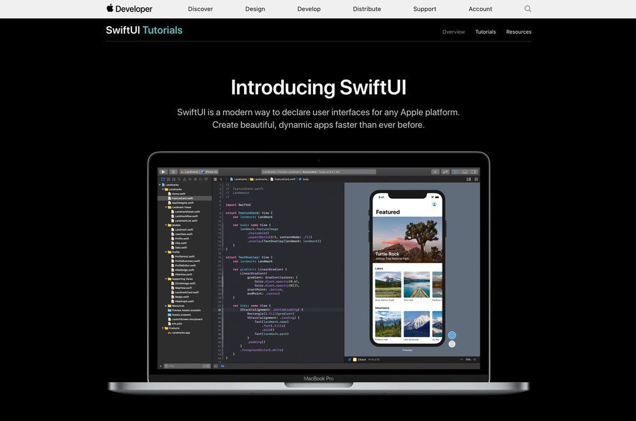The image size is (636, 421).
Task: Click the Apple Developer logo
Action: point(130,8)
